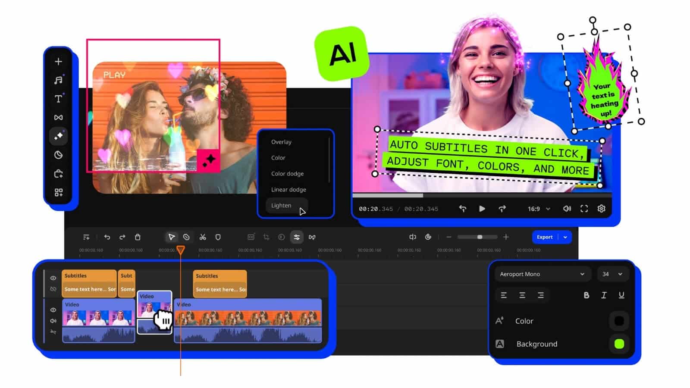Screen dimensions: 690x388
Task: Select the Lighten blend mode
Action: coord(281,206)
